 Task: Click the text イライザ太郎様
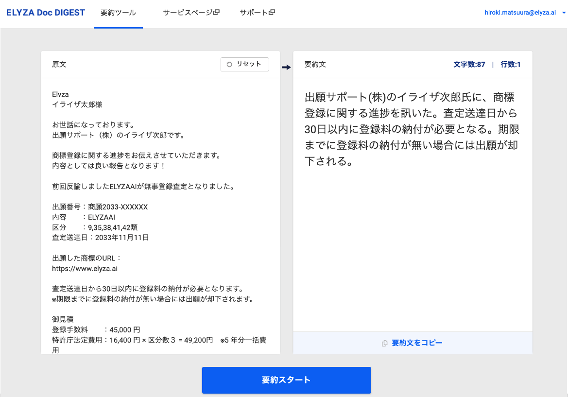point(77,104)
